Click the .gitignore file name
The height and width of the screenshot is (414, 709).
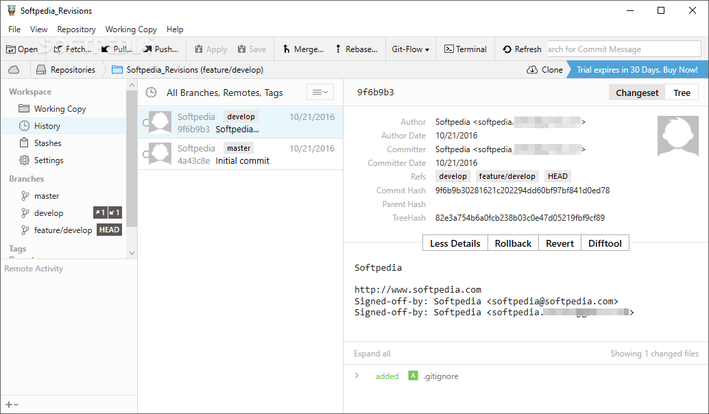click(441, 376)
